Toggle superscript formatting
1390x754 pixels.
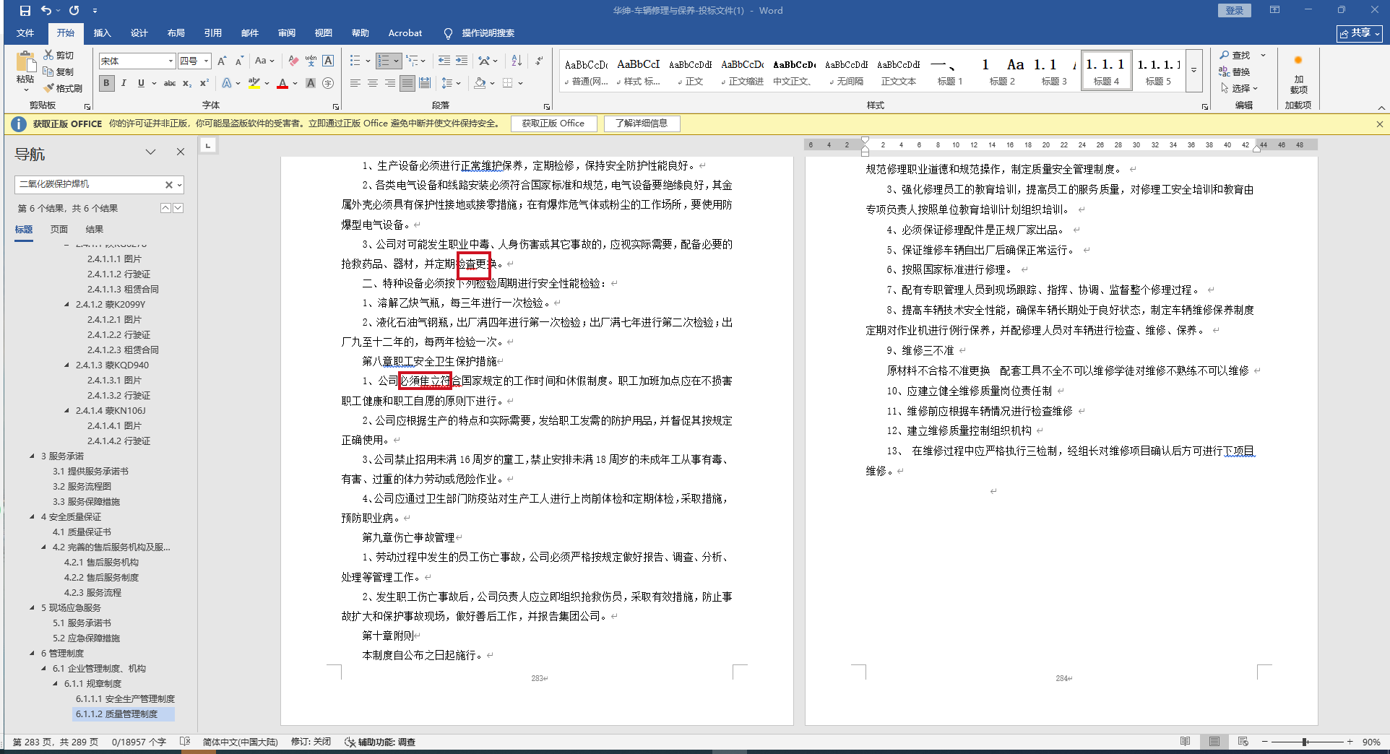click(x=204, y=83)
